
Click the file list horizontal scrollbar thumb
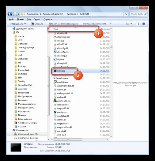coord(68,140)
